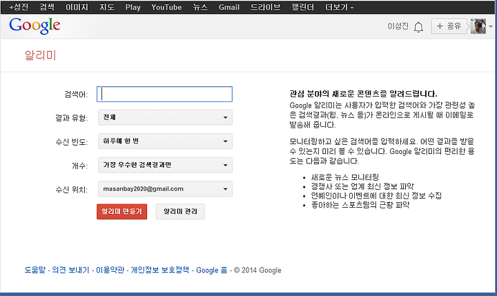Open 뉴스 in the top bar
Image resolution: width=497 pixels, height=296 pixels.
[200, 7]
